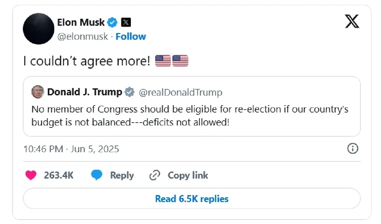Click the 10:46 PM · Jun 5, 2025 timestamp
Screen dimensions: 381x224
point(71,149)
